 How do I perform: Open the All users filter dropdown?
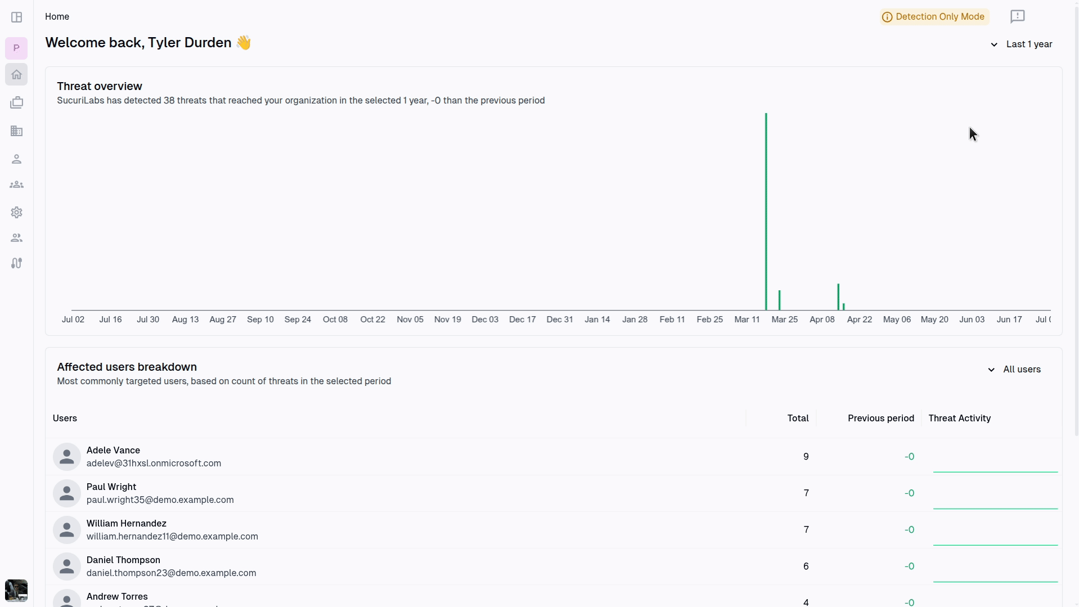tap(1014, 370)
